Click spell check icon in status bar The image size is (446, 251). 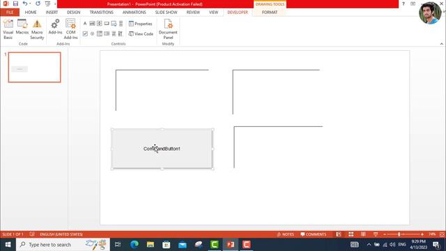[32, 234]
